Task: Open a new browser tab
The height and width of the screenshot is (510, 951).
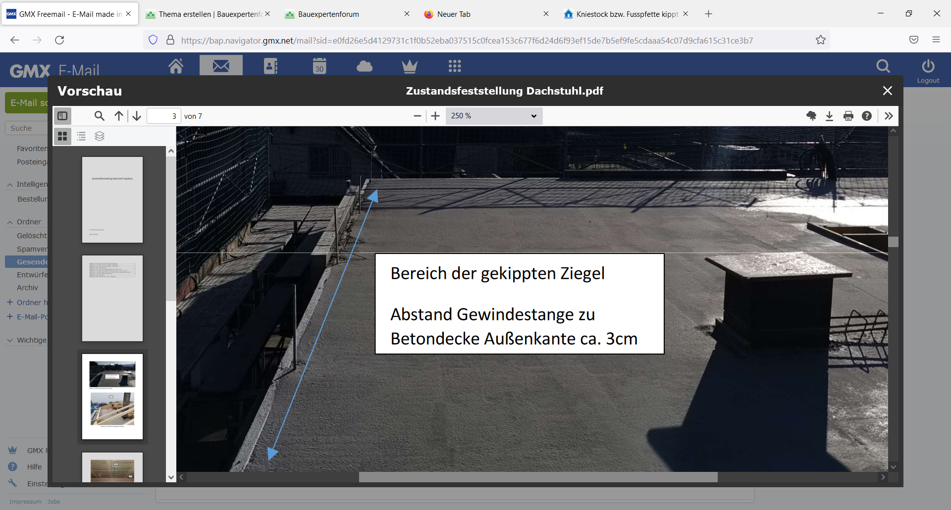Action: [709, 14]
